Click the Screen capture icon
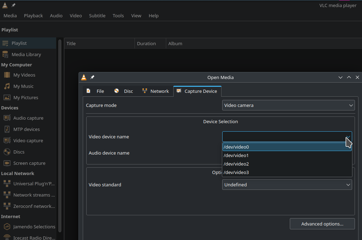This screenshot has width=362, height=240. coord(7,163)
